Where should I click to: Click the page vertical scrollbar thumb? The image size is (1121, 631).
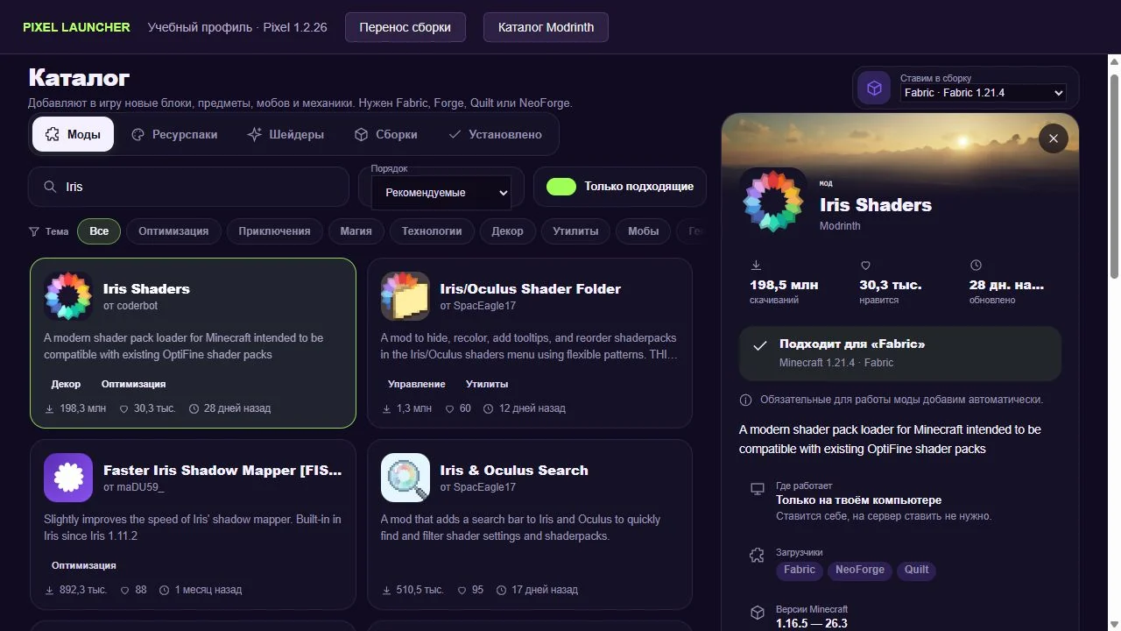pos(1115,177)
